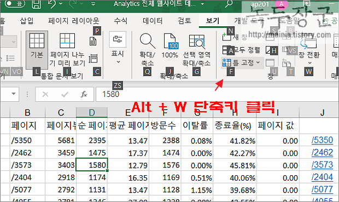Open the /5350 hyperlink in column J
The image size is (339, 202).
pyautogui.click(x=322, y=140)
